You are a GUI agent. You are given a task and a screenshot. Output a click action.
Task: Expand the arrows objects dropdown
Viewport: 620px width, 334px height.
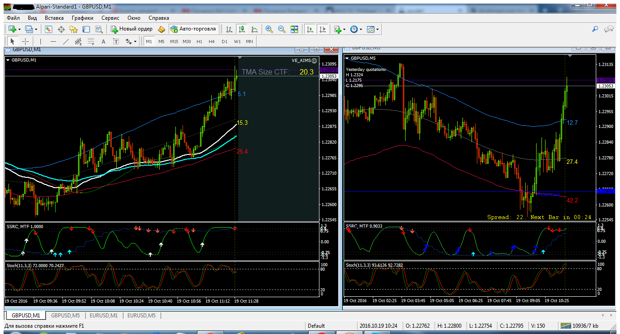coord(131,41)
